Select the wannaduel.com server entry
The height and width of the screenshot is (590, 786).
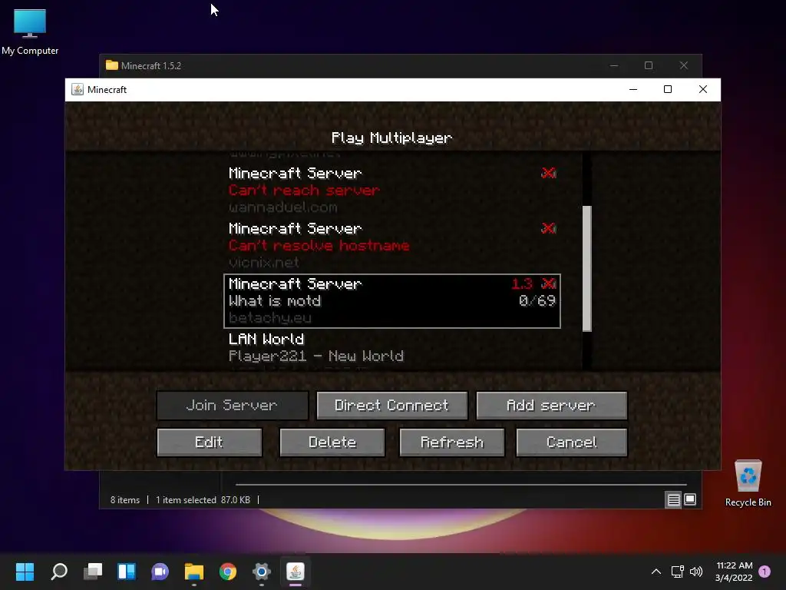click(392, 191)
